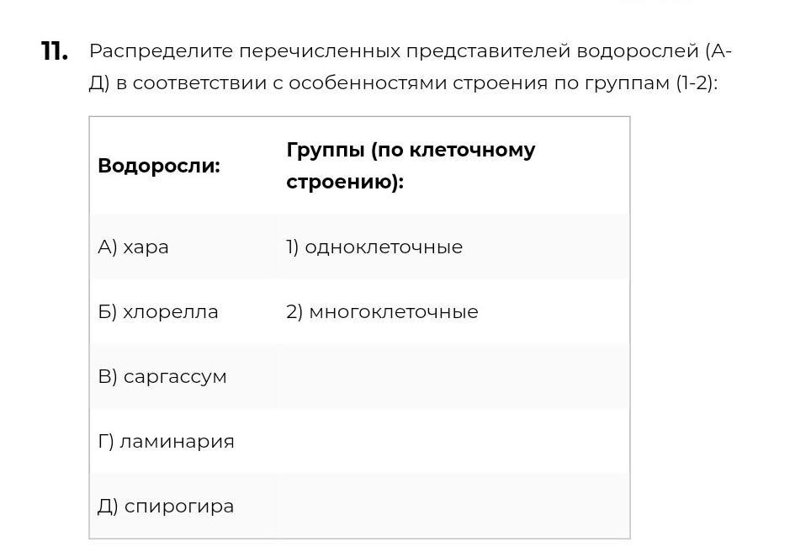Select group "2) многоклеточные"
Screen dimensions: 790x552
(382, 312)
